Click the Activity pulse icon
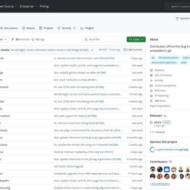 [x=151, y=81]
